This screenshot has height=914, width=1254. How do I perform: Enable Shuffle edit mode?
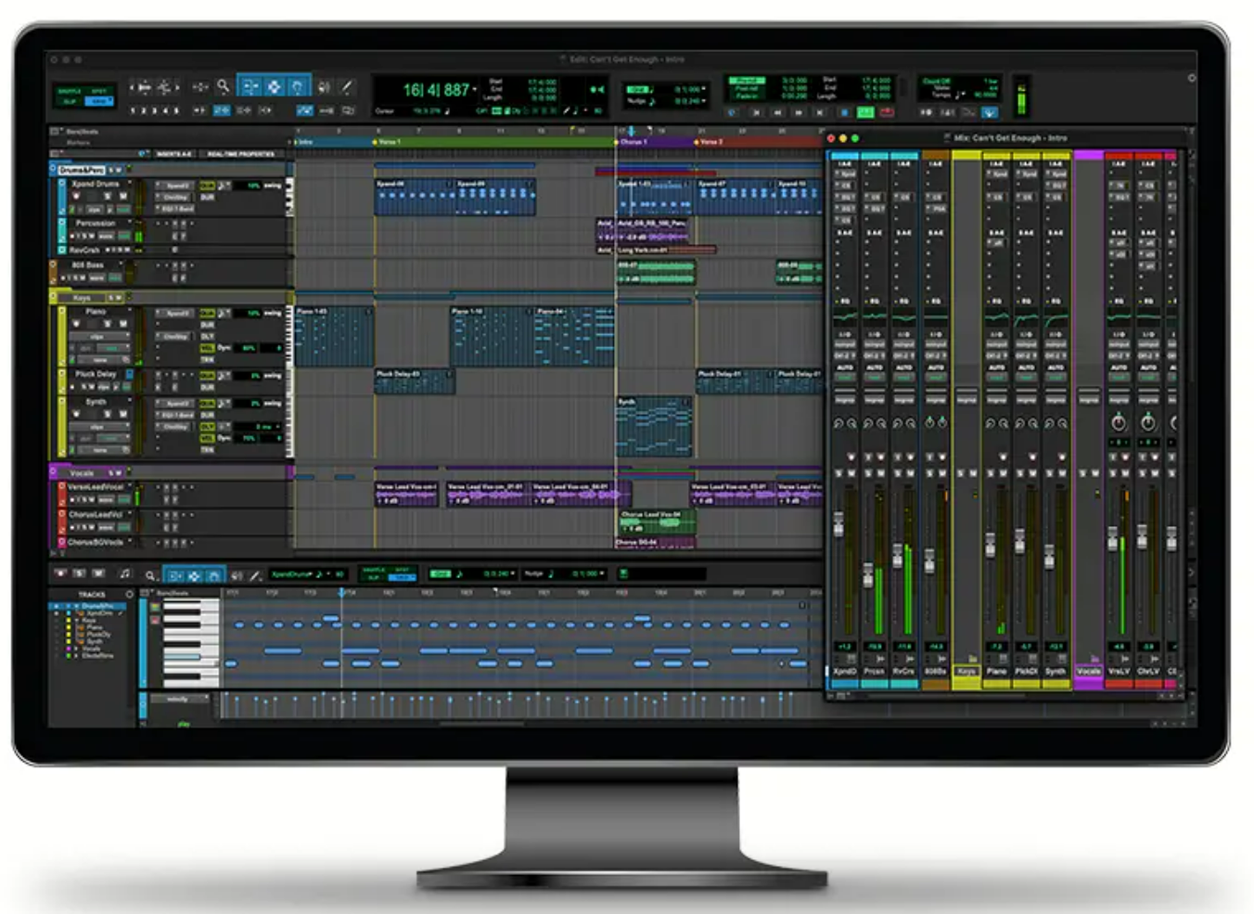pos(70,91)
